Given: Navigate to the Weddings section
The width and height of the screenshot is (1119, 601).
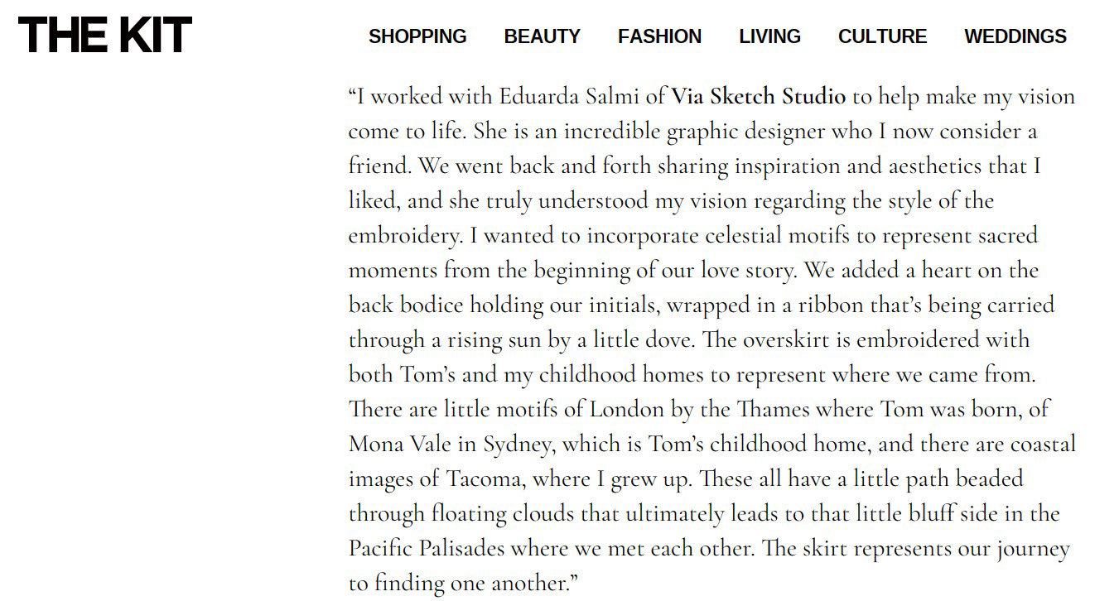Looking at the screenshot, I should (1015, 36).
